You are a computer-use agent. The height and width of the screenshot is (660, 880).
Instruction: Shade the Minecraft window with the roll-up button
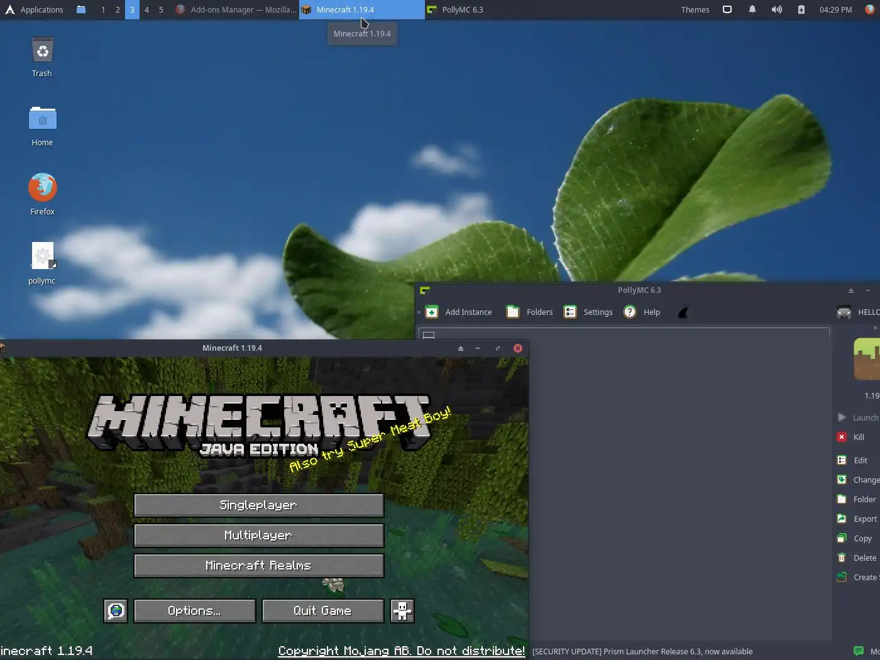coord(461,348)
